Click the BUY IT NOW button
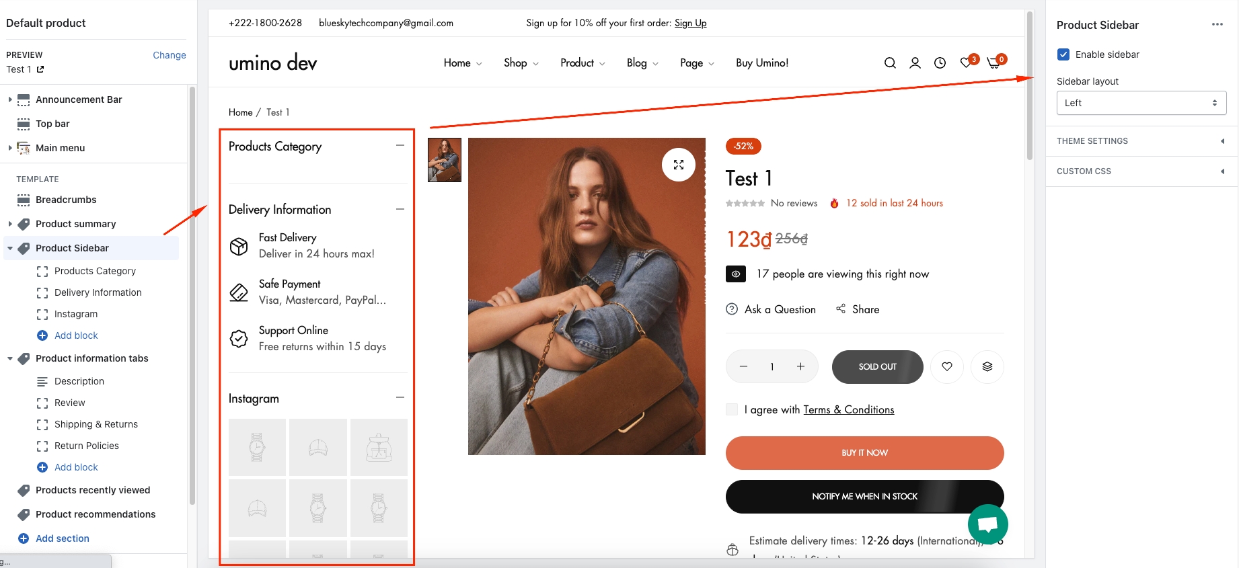This screenshot has width=1239, height=568. (864, 453)
